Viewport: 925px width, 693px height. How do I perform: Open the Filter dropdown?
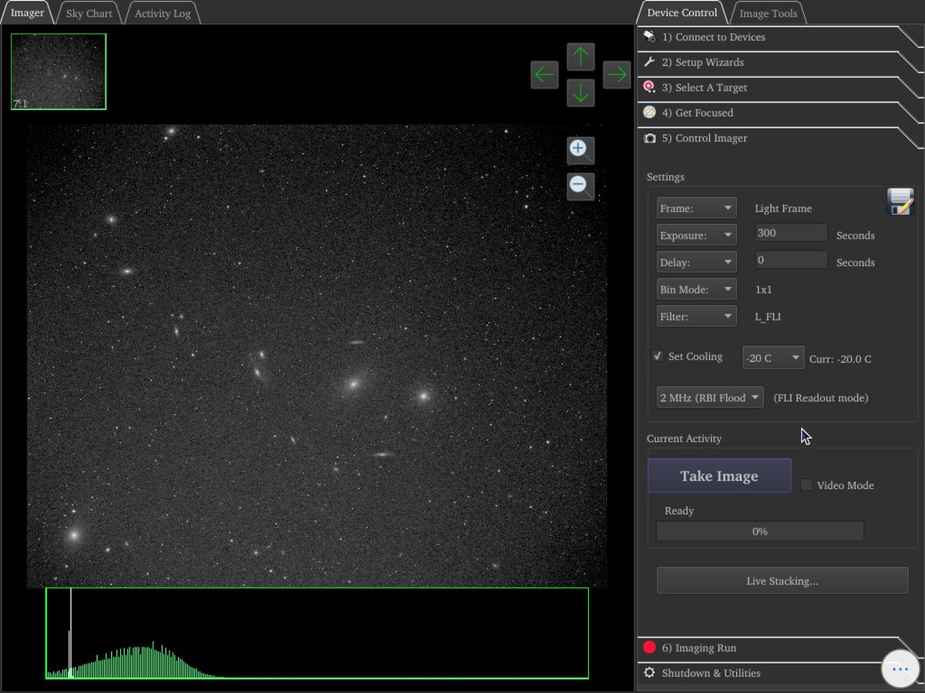(x=697, y=316)
